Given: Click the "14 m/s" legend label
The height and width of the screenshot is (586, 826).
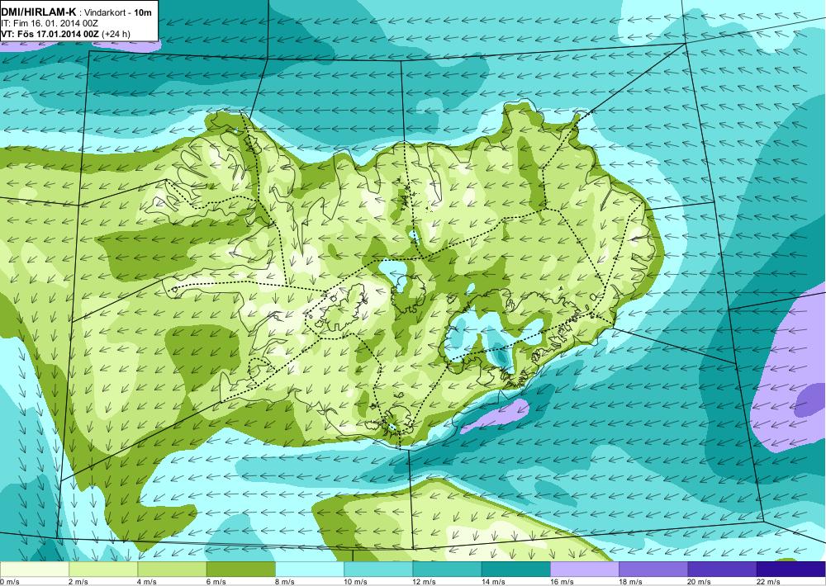Looking at the screenshot, I should pyautogui.click(x=493, y=582).
